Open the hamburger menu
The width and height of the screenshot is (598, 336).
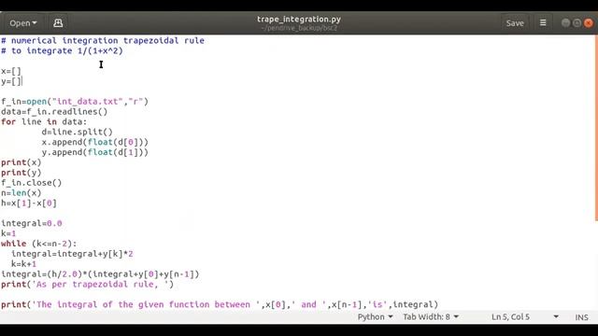point(543,23)
